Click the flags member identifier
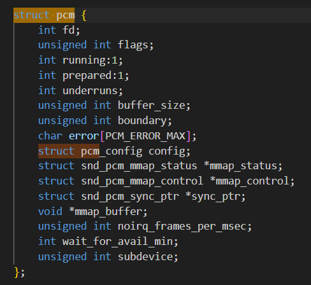 click(133, 45)
